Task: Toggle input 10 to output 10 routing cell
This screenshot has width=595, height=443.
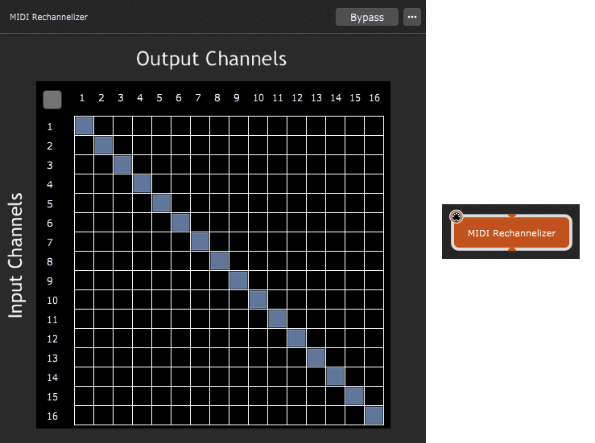Action: pyautogui.click(x=258, y=300)
